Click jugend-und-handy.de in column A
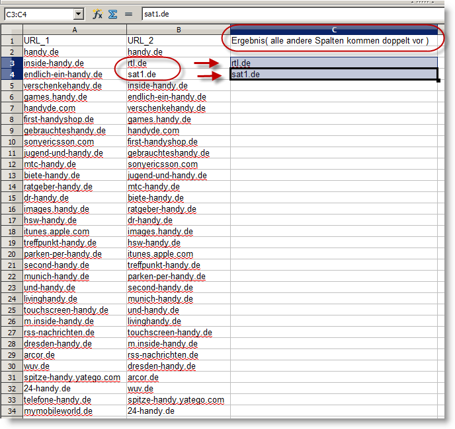This screenshot has height=429, width=455. pos(75,153)
